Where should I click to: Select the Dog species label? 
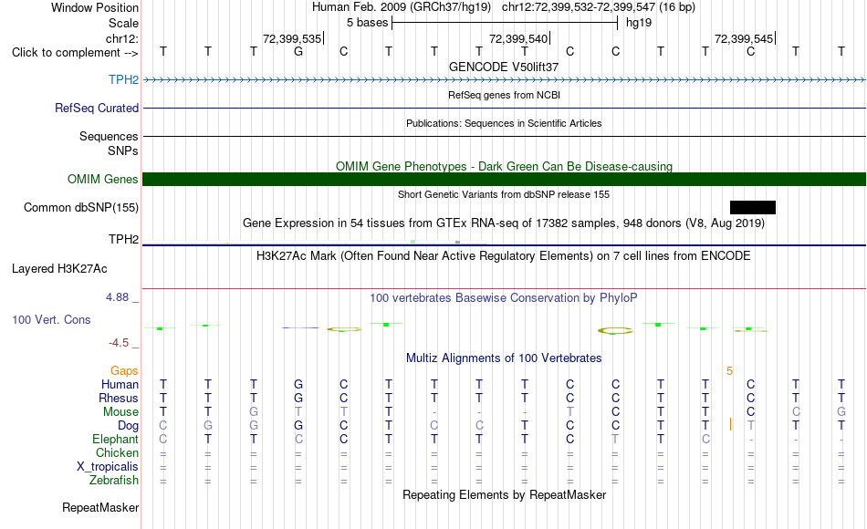tap(128, 426)
